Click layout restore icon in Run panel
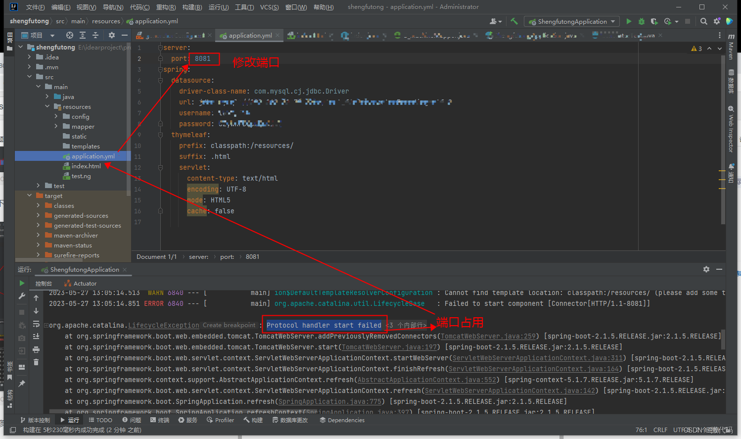 pyautogui.click(x=22, y=367)
